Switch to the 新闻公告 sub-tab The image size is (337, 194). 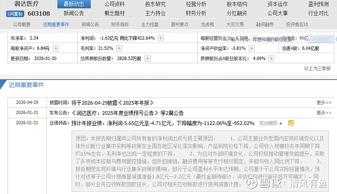(90, 24)
